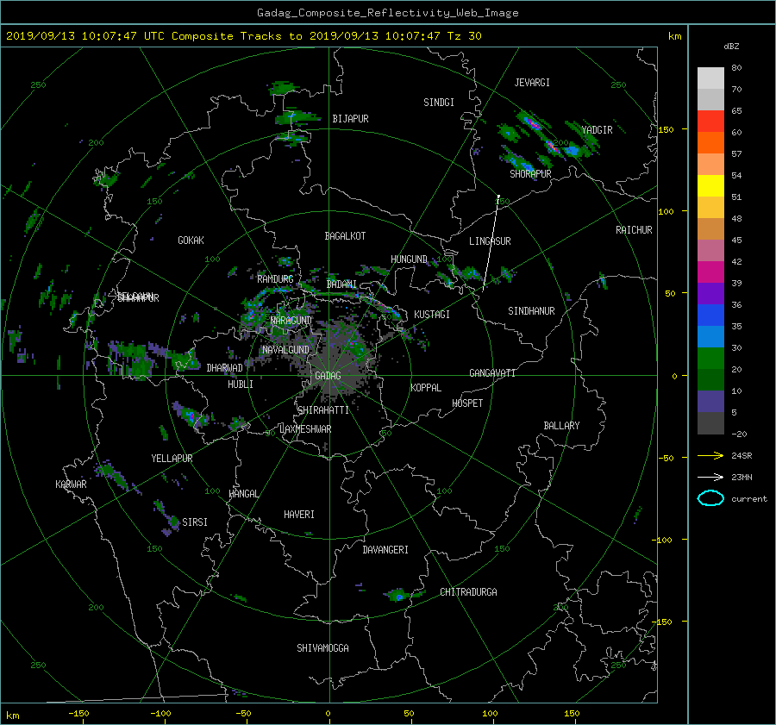Click the UTC Composite Tracks timestamp header
776x725 pixels.
(x=243, y=36)
